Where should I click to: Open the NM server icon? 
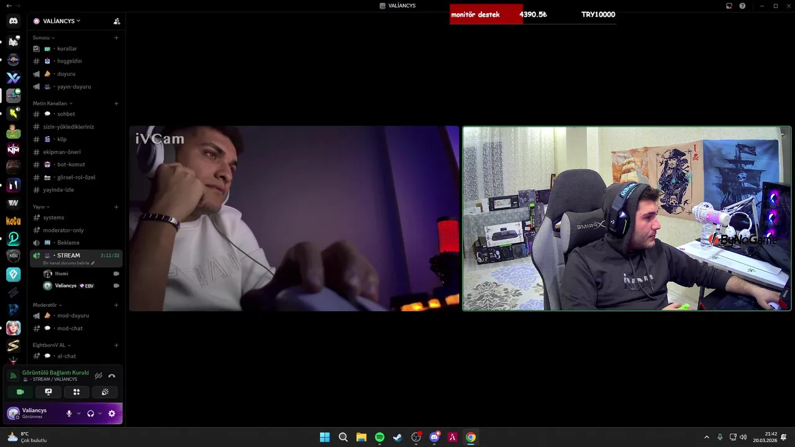(13, 149)
